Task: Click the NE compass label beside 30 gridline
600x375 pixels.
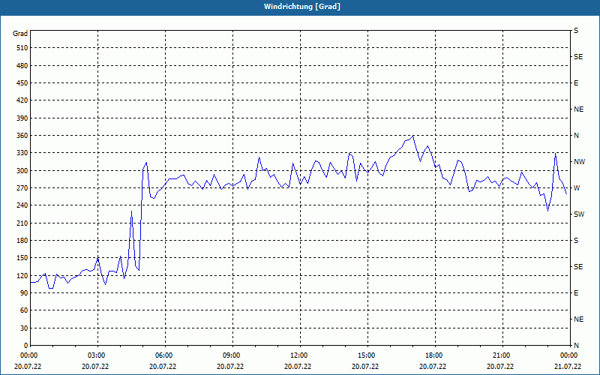Action: (x=578, y=319)
